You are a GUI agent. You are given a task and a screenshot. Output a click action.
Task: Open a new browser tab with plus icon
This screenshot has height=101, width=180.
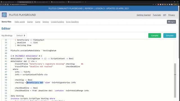click(85, 2)
